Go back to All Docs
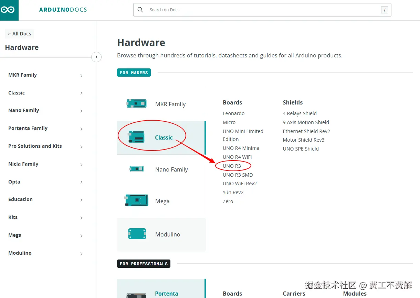The height and width of the screenshot is (298, 420). click(x=20, y=34)
